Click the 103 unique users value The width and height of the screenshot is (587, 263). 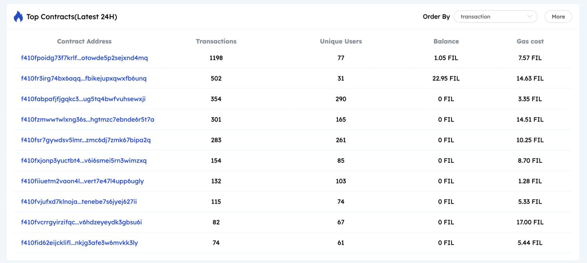tap(341, 181)
